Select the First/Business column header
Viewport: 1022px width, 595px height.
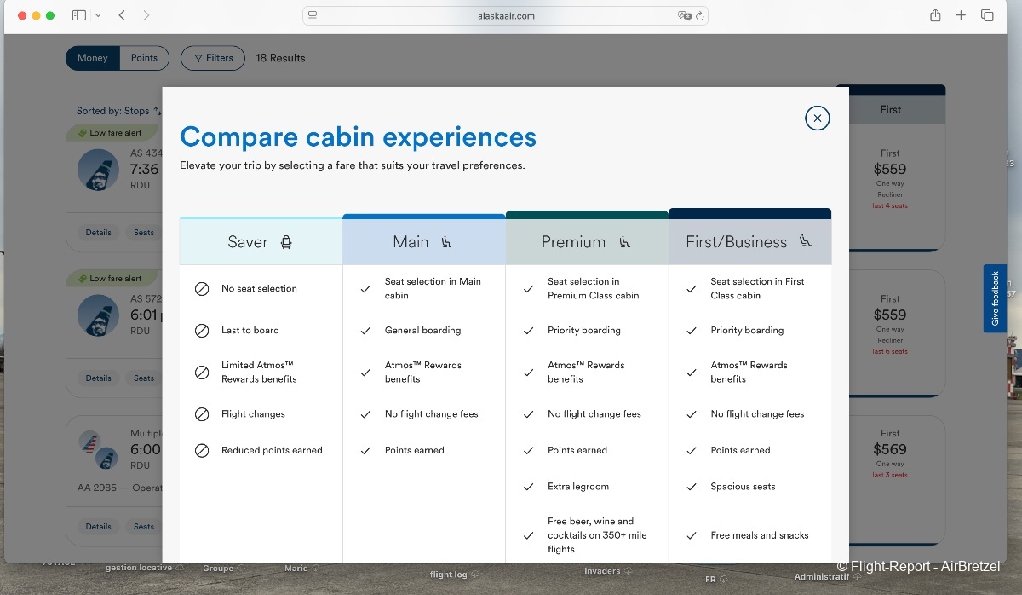[x=749, y=242]
